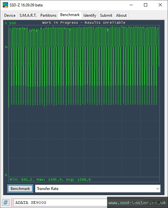
Task: Maximize the SSD-Z window
Action: pos(146,5)
